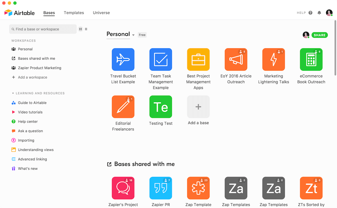Screen dimensions: 337x208
Task: Open the ZTs Sorted by base
Action: (x=311, y=188)
